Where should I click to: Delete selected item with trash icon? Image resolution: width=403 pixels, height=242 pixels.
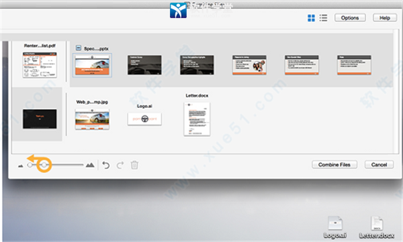(134, 165)
